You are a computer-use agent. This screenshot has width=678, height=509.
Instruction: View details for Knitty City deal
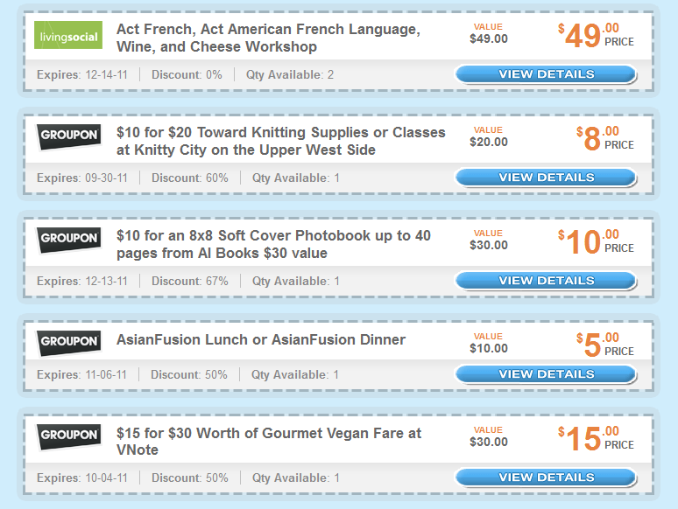(x=546, y=178)
